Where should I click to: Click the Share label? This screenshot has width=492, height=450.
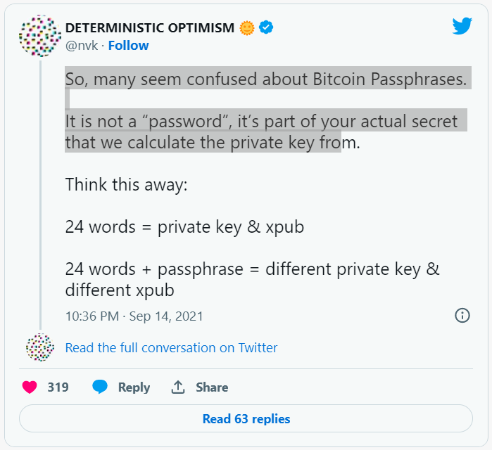click(212, 387)
